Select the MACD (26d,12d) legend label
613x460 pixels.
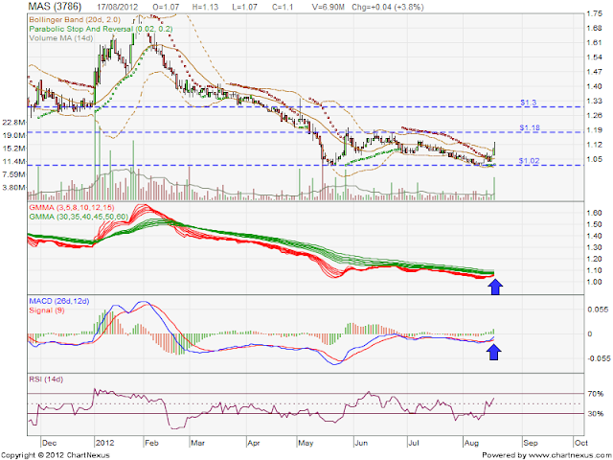[59, 301]
